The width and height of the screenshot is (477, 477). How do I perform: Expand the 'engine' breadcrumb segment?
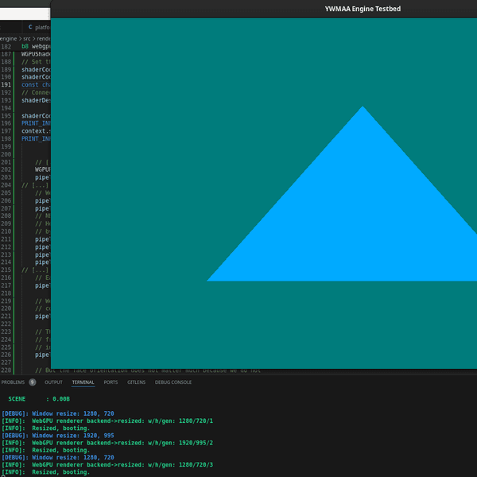pyautogui.click(x=8, y=37)
